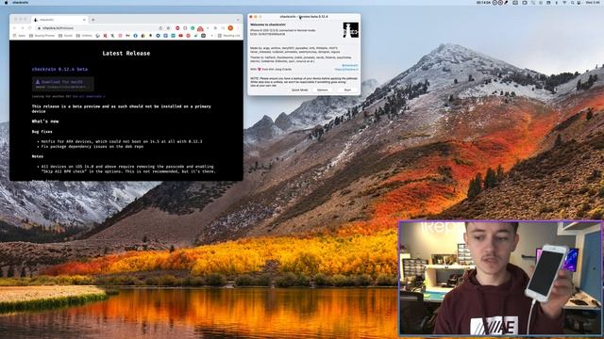The image size is (604, 339).
Task: Click the checkra1n chess logo image
Action: [x=350, y=30]
